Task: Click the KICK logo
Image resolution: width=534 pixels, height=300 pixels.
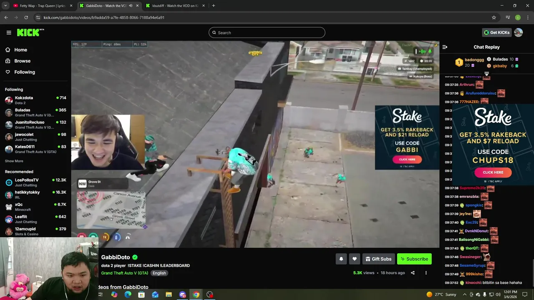Action: (30, 32)
